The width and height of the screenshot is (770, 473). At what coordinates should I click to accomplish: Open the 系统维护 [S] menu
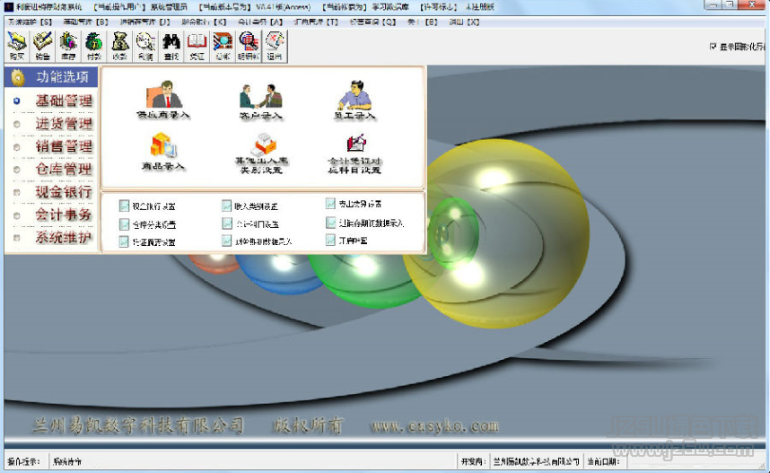[x=30, y=22]
